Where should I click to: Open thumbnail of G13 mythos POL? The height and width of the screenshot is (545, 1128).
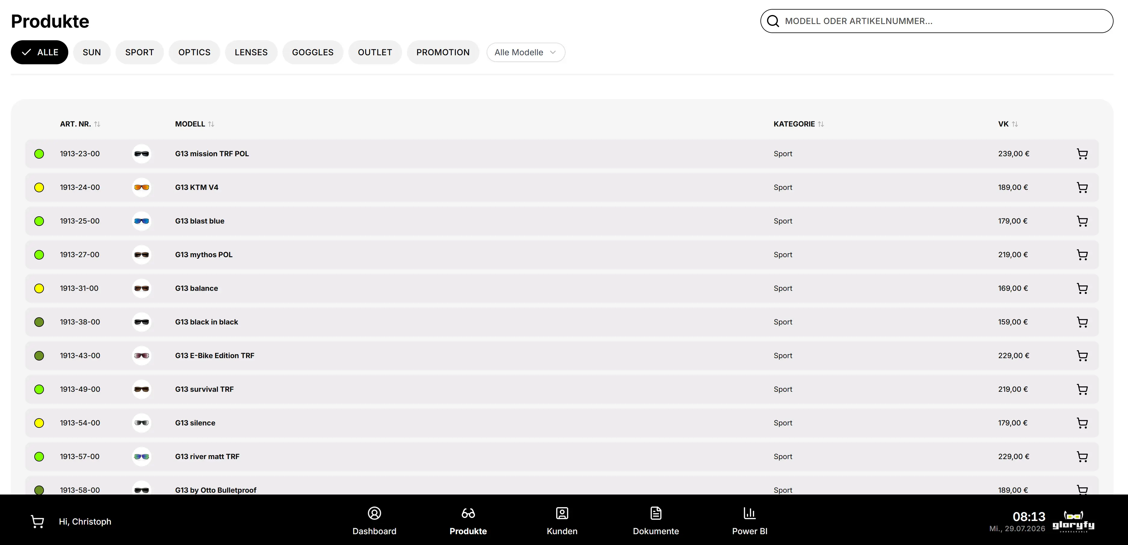tap(141, 255)
